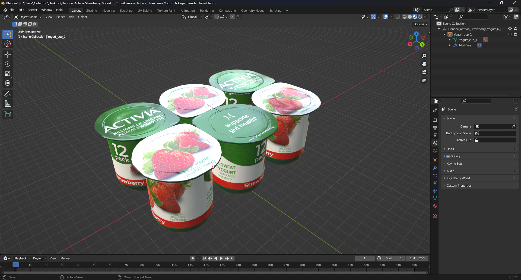Switch to the Shading workspace tab
Screen dimensions: 521x280
91,11
